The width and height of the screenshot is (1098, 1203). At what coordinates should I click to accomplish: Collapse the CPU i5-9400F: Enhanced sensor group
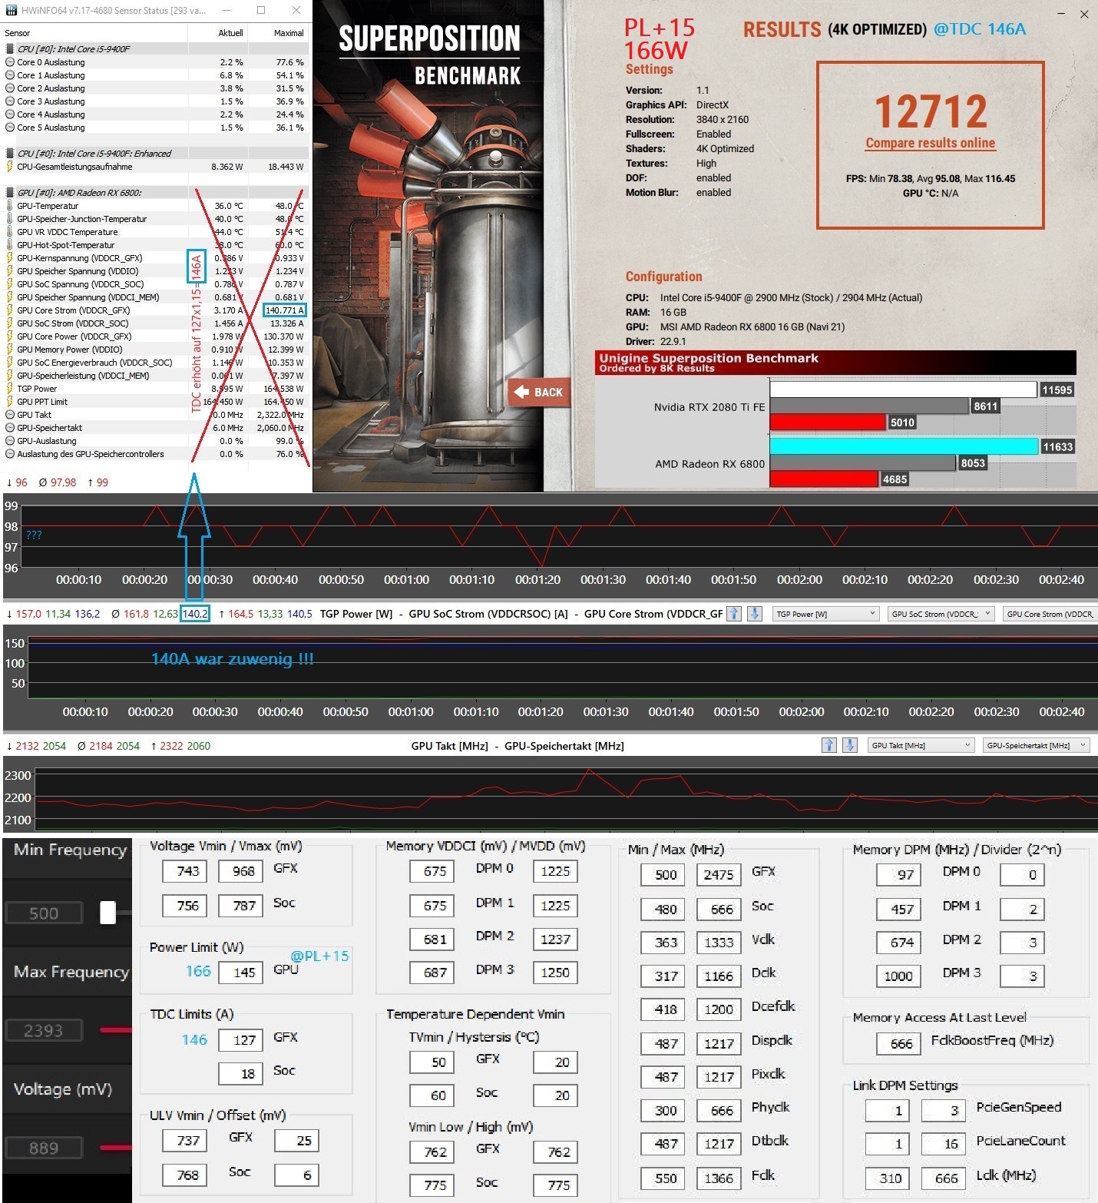(10, 154)
